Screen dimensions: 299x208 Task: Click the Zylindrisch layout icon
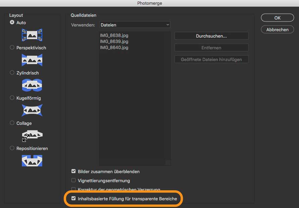coord(32,85)
